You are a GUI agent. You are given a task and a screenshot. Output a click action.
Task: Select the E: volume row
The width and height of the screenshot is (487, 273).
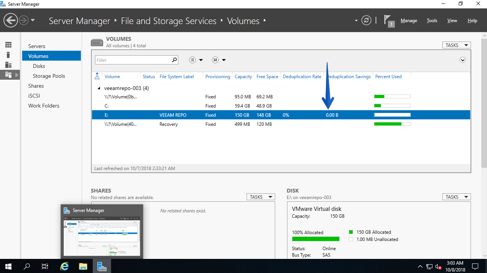tap(281, 115)
